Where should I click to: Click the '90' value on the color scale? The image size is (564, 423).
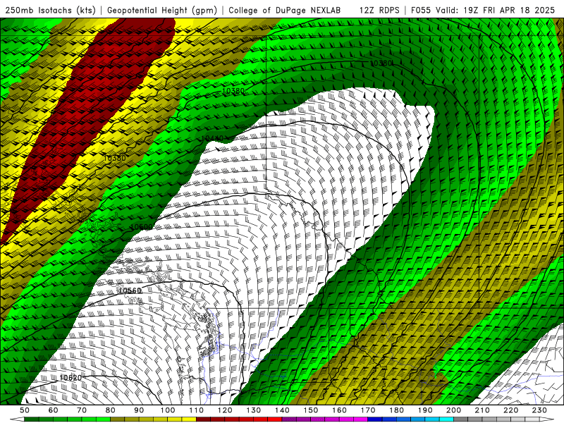[139, 410]
